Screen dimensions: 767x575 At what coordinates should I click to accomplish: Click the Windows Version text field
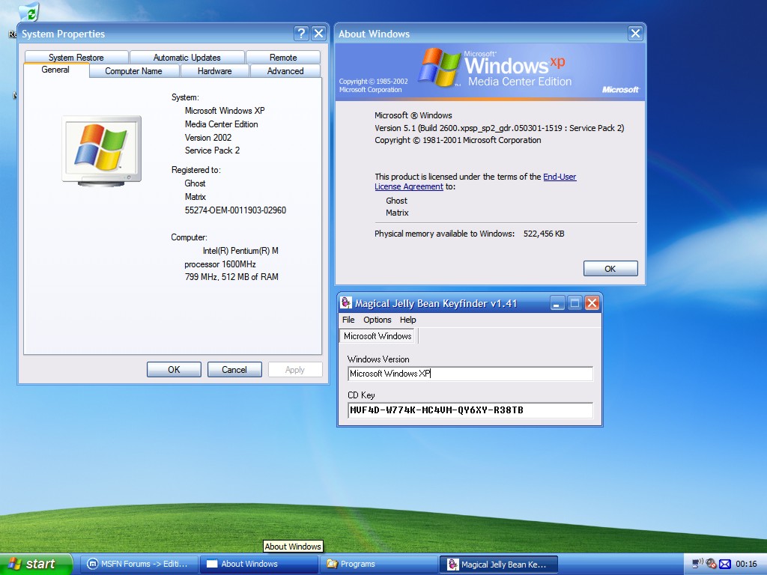tap(470, 374)
